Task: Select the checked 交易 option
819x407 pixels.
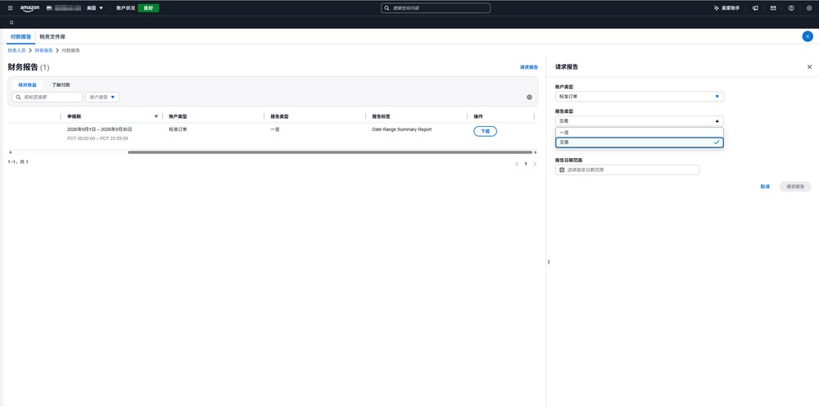Action: point(640,142)
